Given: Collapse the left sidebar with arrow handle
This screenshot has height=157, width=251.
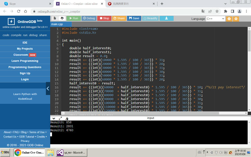Looking at the screenshot, I should point(48,89).
